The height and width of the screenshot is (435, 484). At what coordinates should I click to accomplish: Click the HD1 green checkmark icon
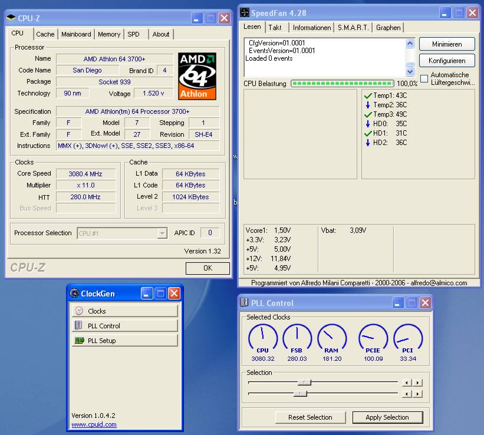click(x=368, y=133)
